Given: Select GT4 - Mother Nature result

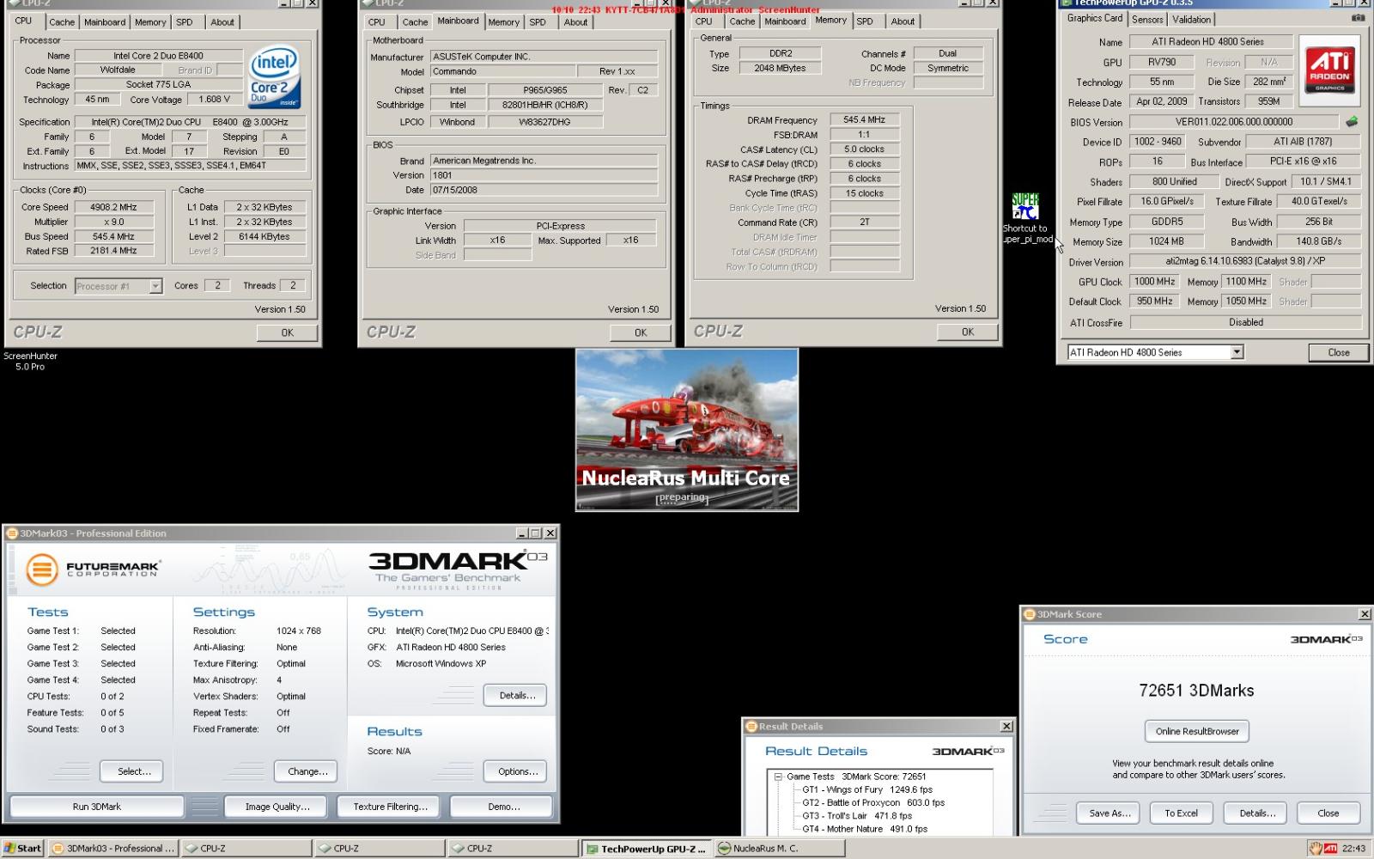Looking at the screenshot, I should click(865, 829).
